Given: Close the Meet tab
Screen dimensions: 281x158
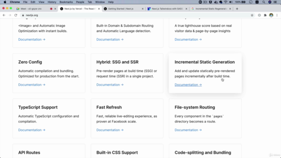Looking at the screenshot, I should 55,9.
